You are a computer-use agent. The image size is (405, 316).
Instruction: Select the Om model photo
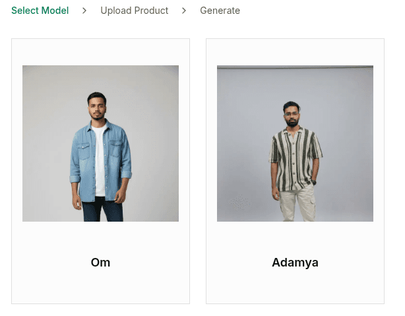100,143
